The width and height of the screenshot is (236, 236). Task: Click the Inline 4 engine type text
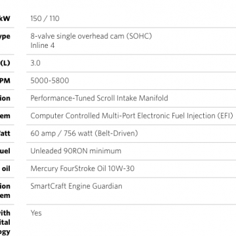(x=43, y=45)
